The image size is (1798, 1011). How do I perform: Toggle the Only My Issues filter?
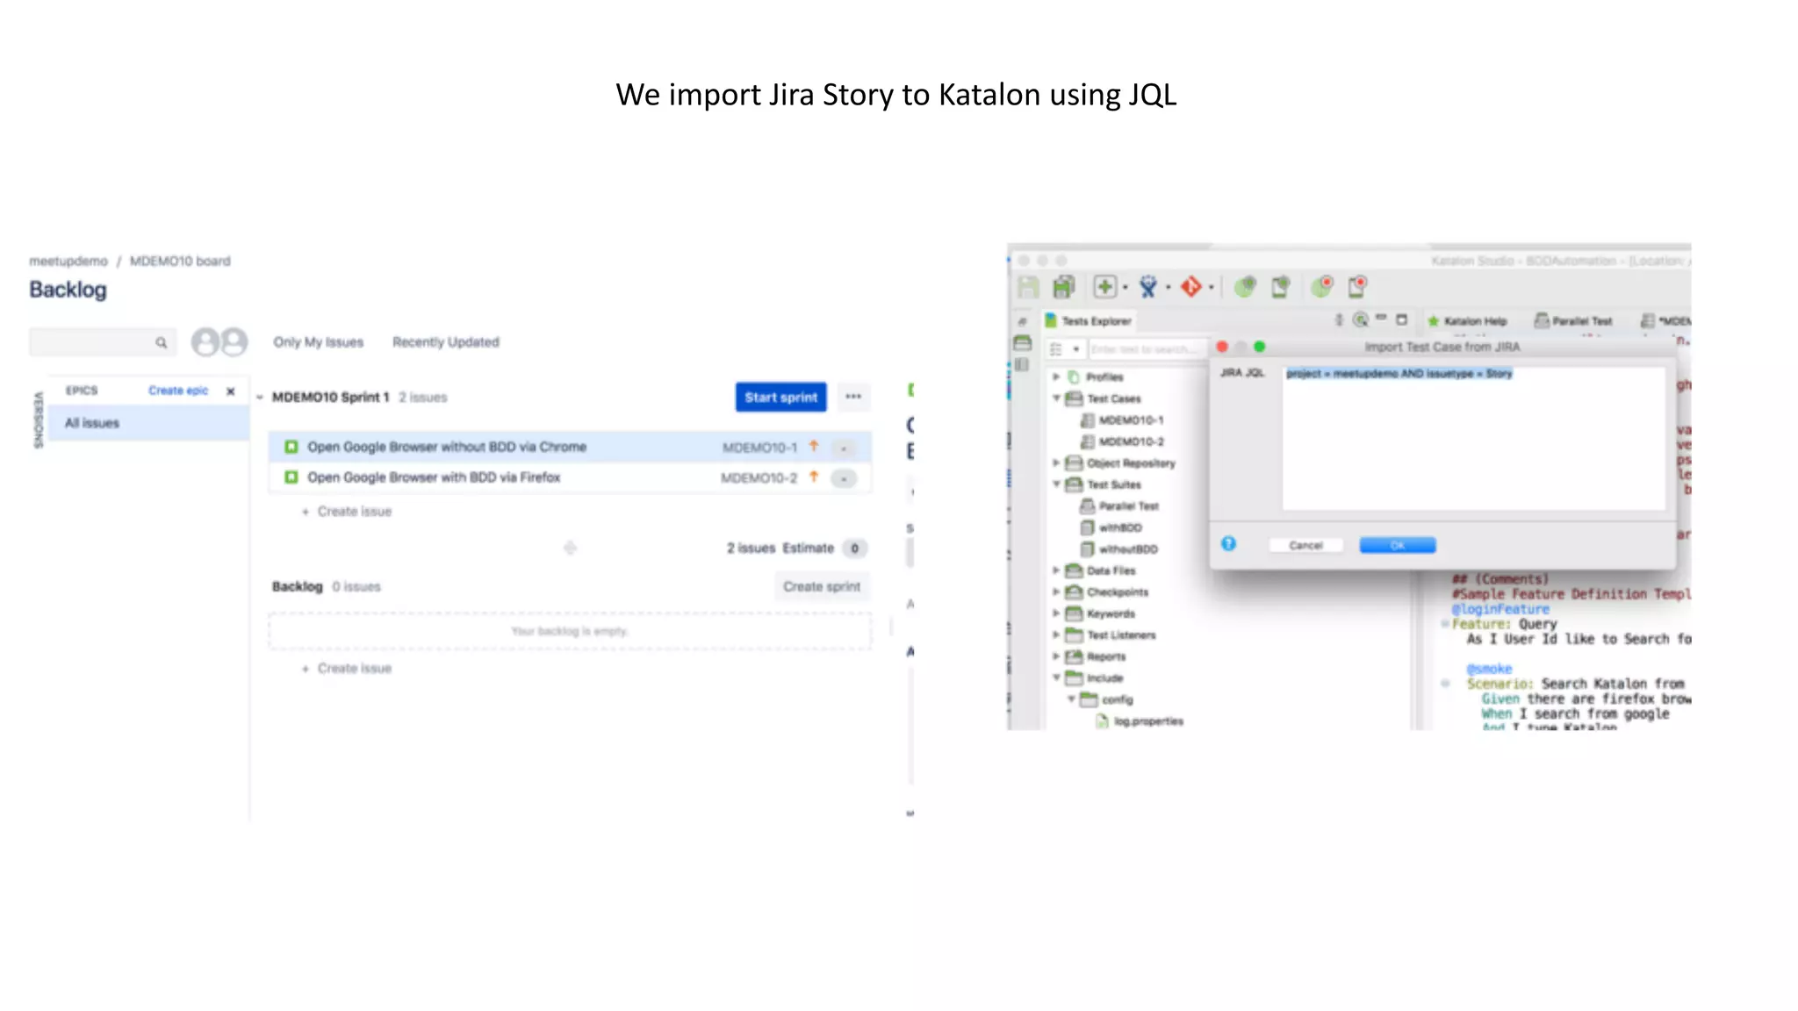click(x=318, y=342)
